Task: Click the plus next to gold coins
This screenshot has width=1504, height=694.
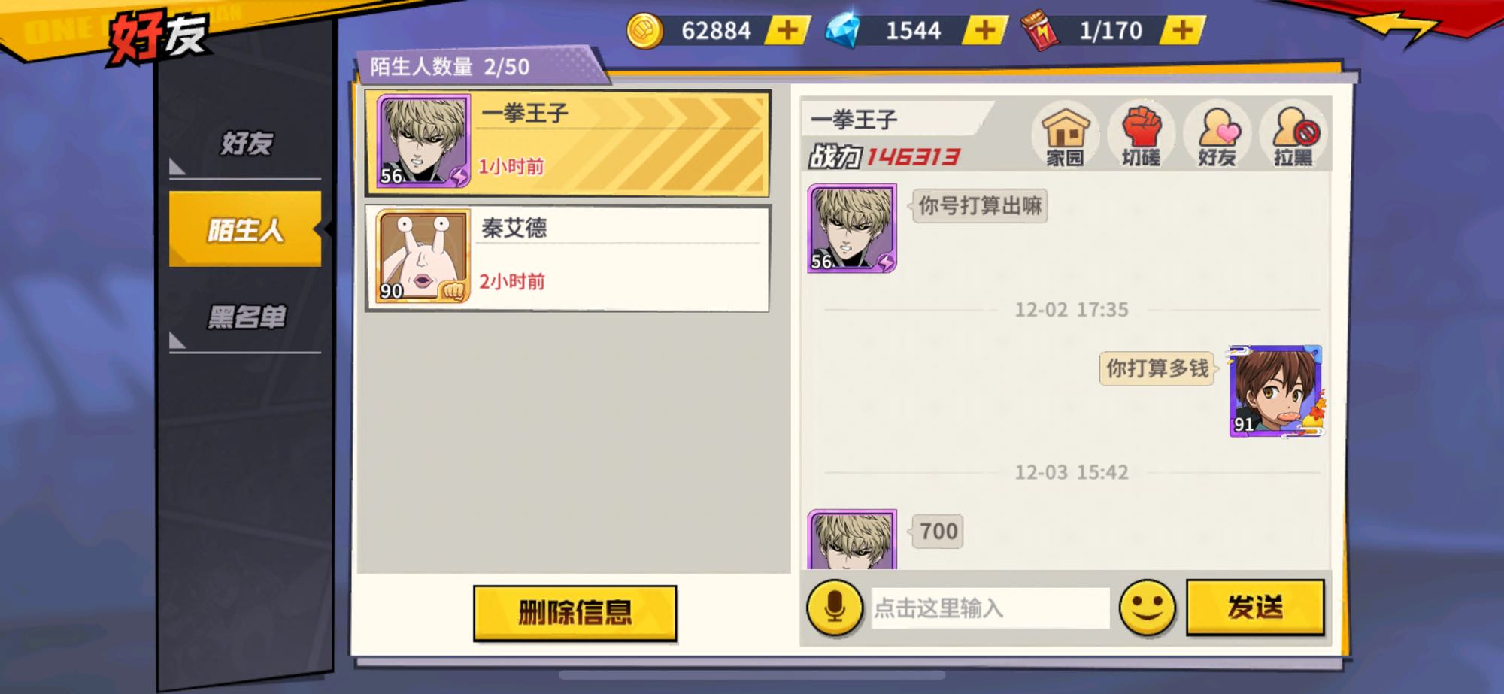Action: click(787, 30)
